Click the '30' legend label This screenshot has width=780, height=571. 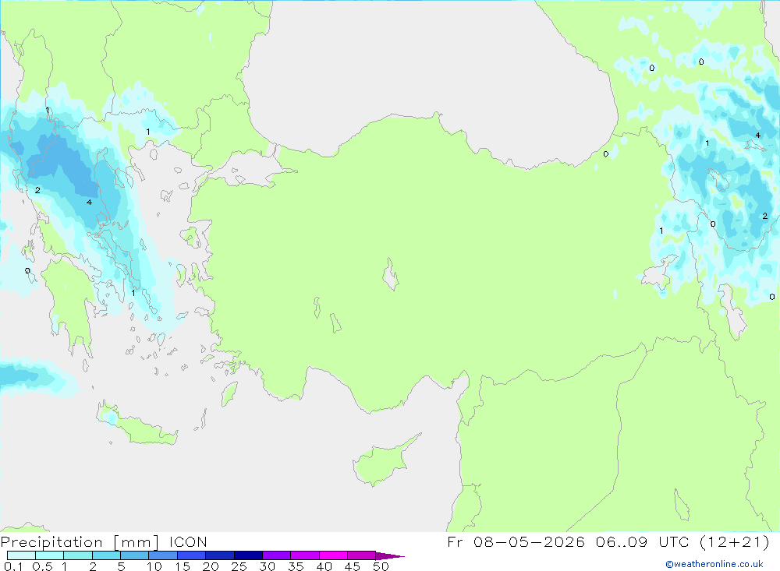[x=267, y=566]
